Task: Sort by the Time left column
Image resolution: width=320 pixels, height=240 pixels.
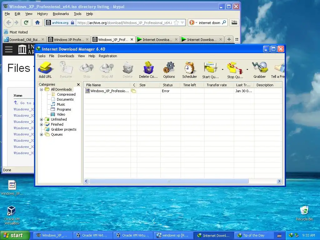Action: click(x=192, y=85)
